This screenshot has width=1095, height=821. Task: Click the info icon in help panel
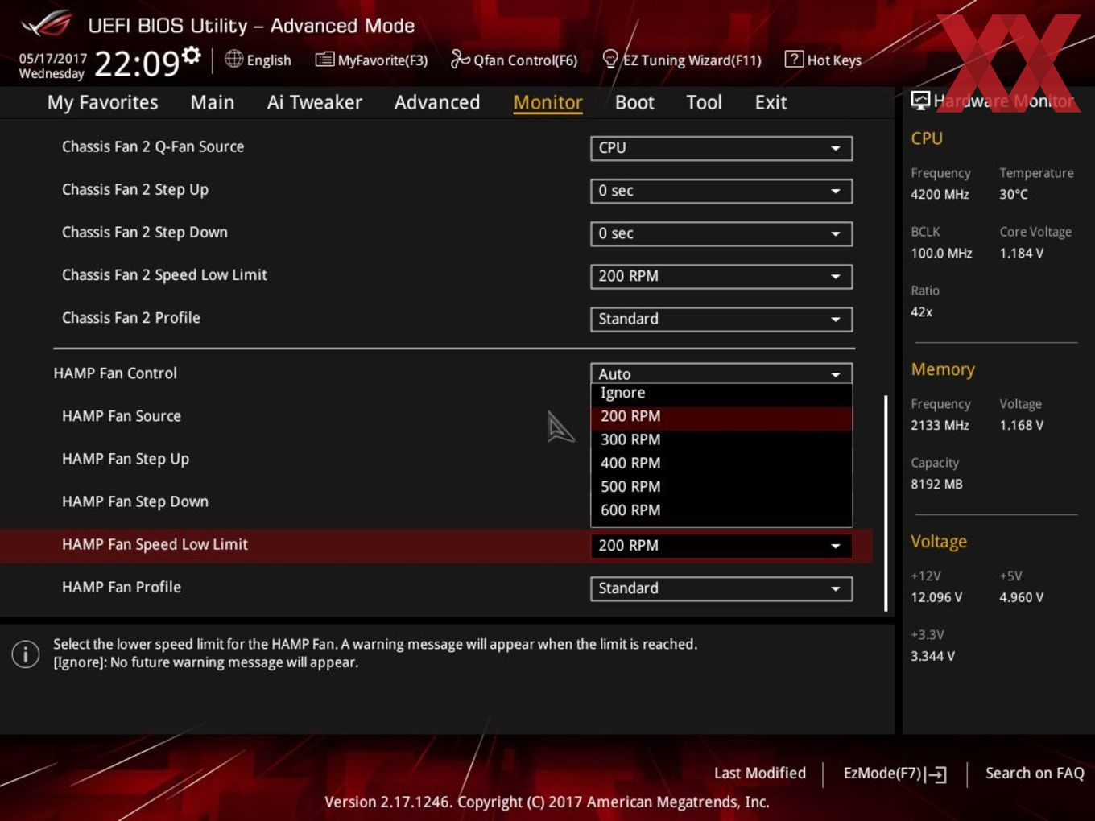(26, 654)
